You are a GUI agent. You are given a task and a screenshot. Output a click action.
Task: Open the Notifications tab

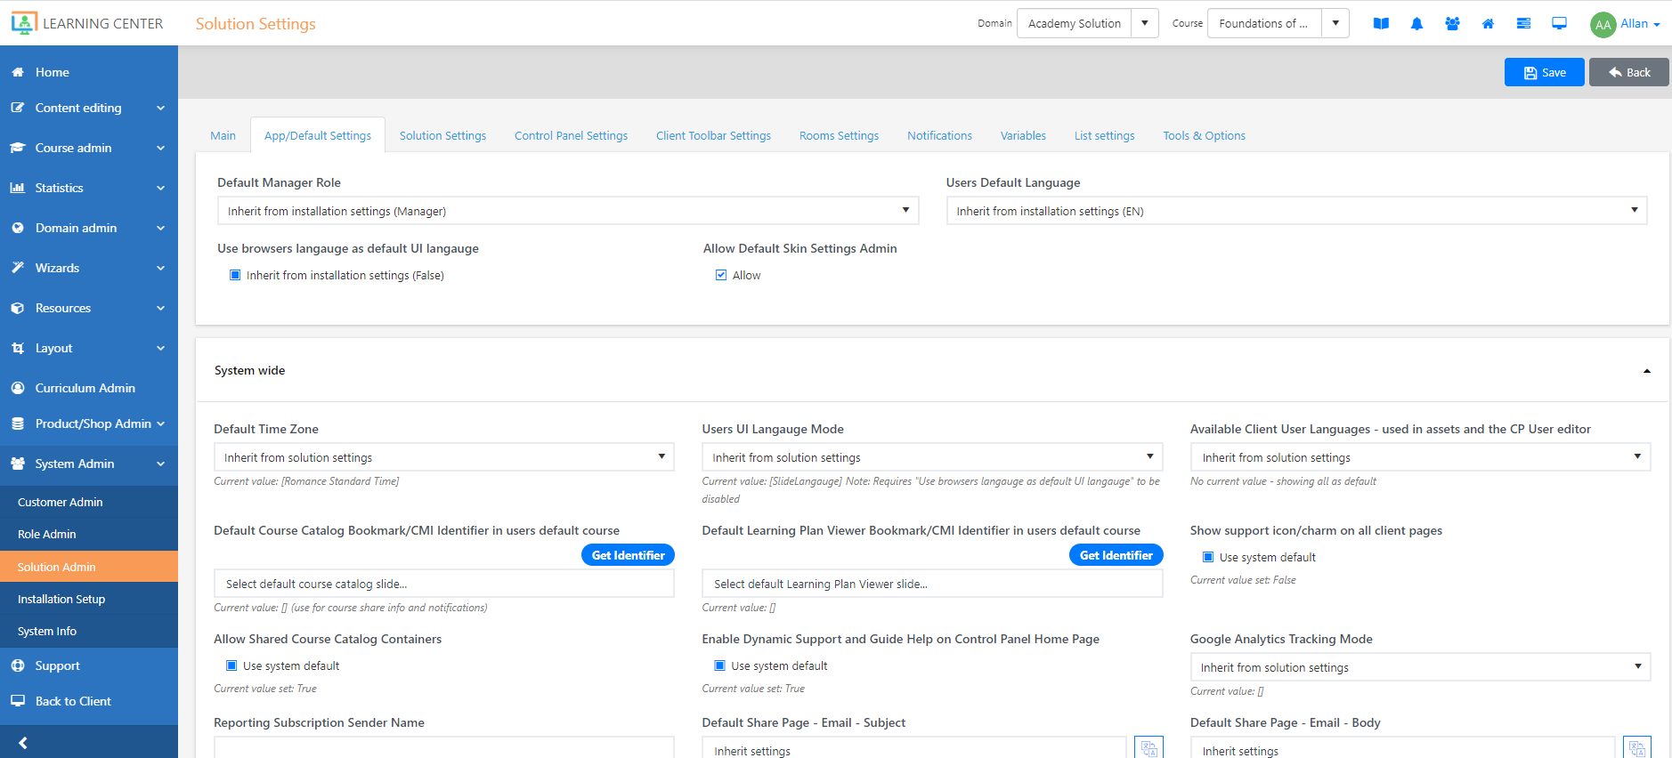(939, 135)
